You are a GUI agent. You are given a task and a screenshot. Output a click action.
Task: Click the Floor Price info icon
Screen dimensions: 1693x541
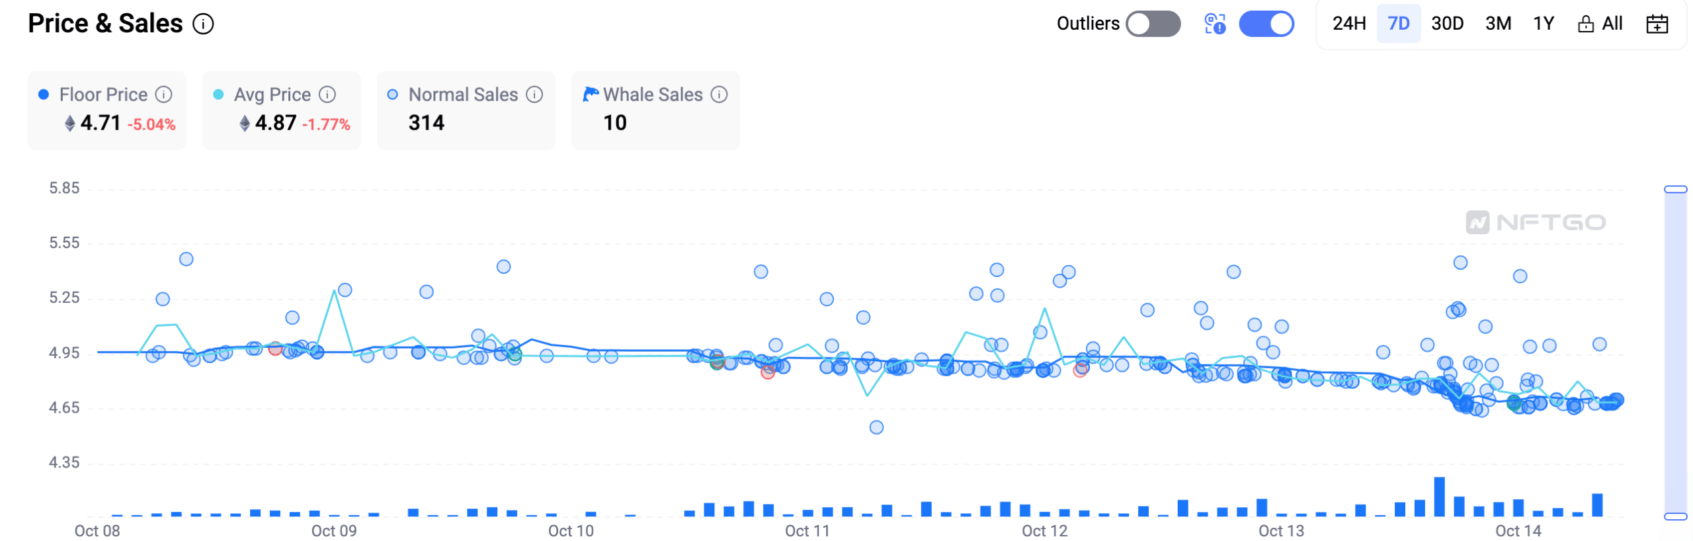pos(163,95)
